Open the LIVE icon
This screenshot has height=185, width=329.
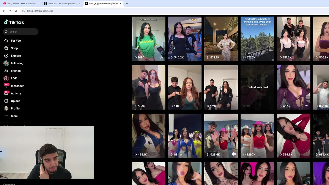(x=6, y=78)
